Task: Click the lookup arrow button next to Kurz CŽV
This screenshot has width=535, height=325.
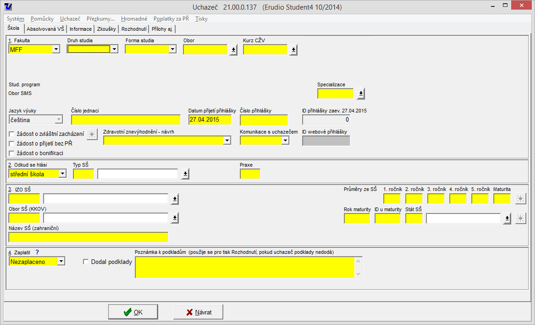Action: [293, 50]
